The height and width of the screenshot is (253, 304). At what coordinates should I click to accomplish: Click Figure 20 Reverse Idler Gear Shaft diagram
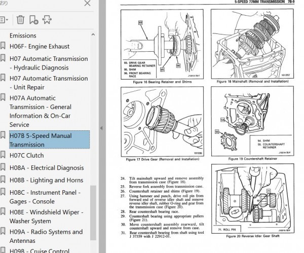253,198
